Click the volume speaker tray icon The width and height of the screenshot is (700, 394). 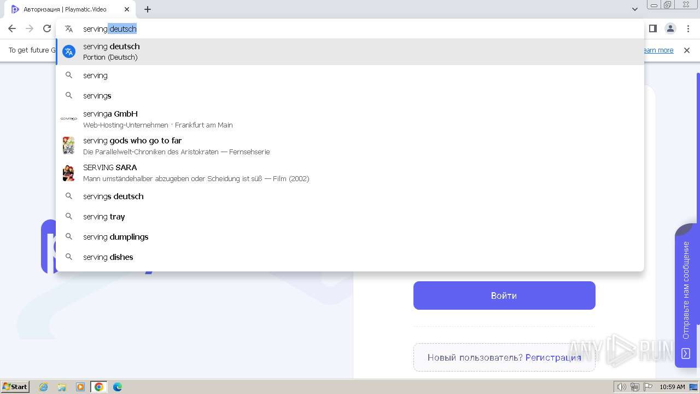point(622,387)
